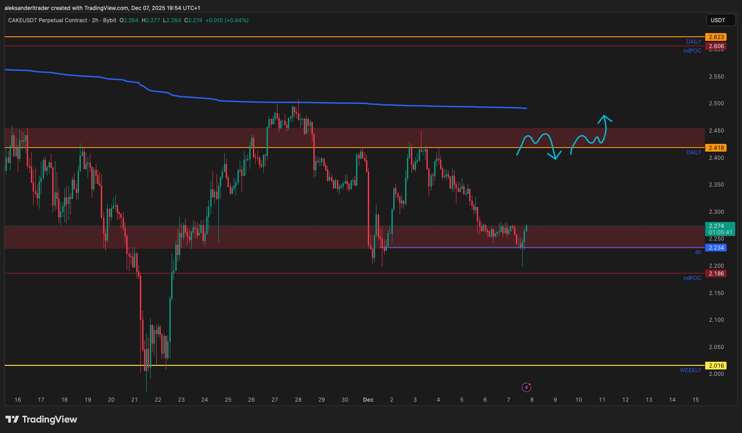
Task: Click the DAILY label near 2.418
Action: click(693, 153)
